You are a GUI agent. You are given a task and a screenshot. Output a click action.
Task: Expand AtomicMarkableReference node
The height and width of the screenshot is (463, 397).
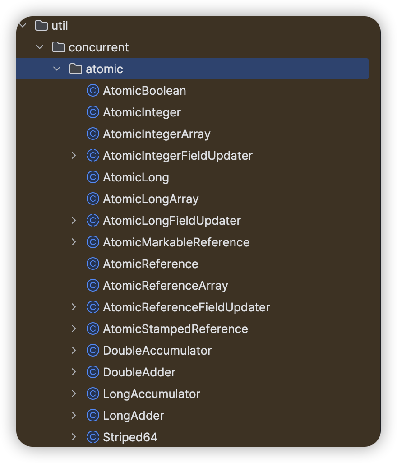[x=74, y=242]
